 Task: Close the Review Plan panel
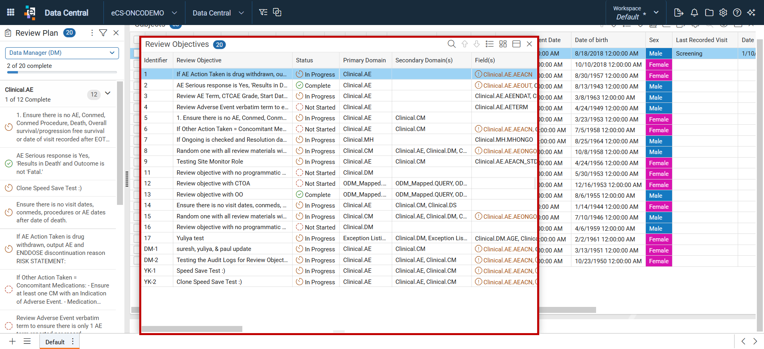(116, 33)
